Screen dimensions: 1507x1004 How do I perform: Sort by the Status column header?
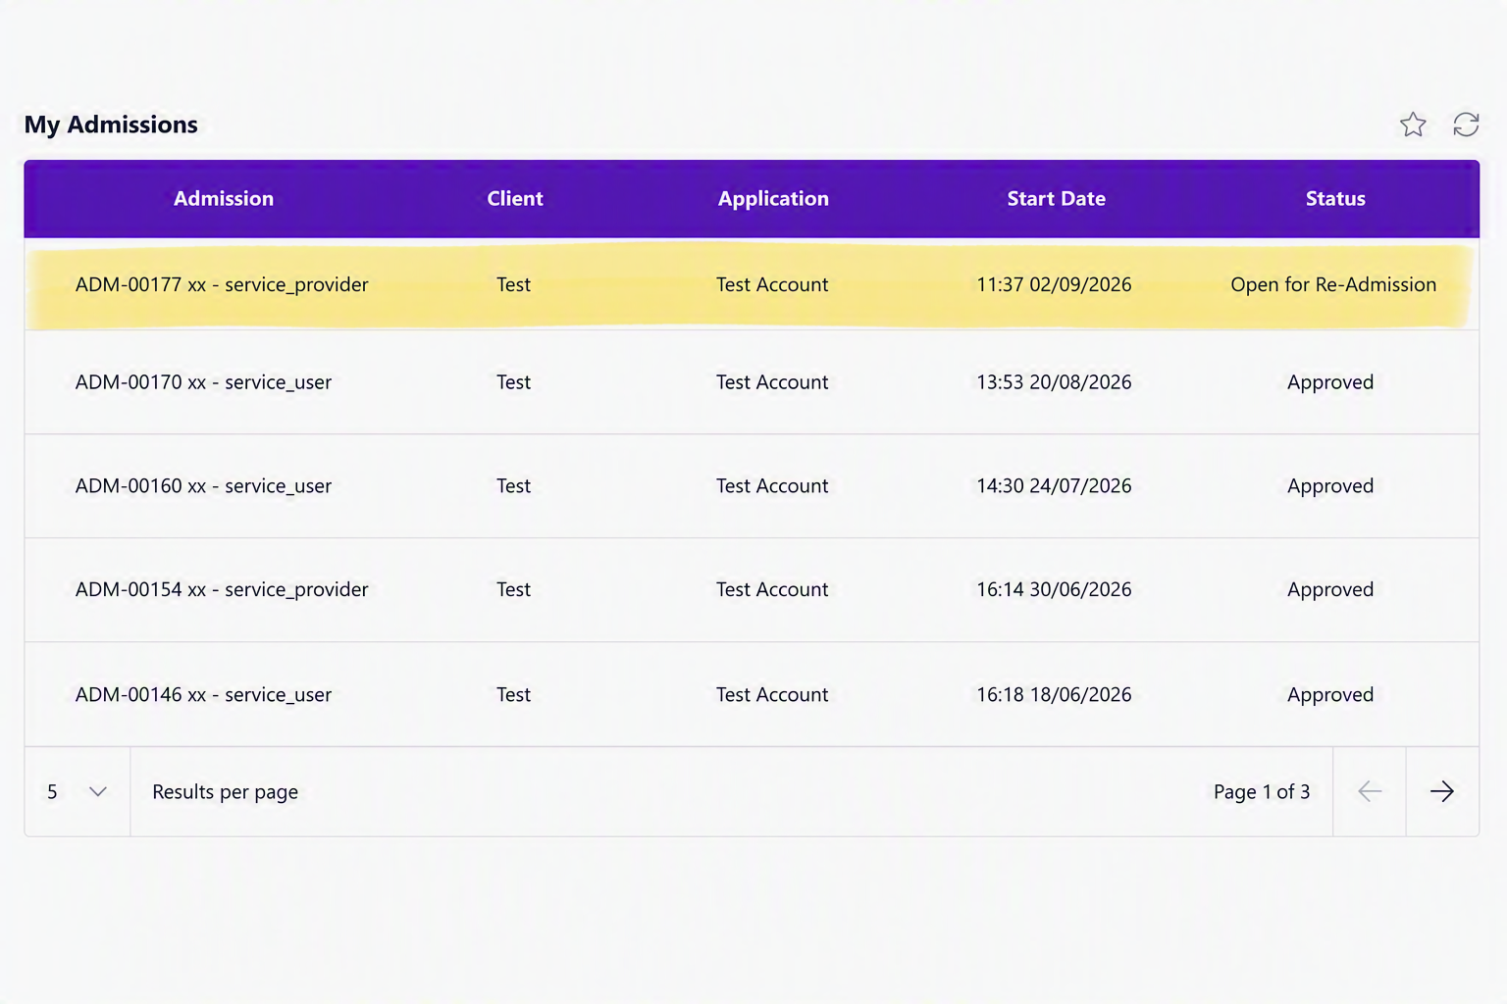click(x=1335, y=198)
